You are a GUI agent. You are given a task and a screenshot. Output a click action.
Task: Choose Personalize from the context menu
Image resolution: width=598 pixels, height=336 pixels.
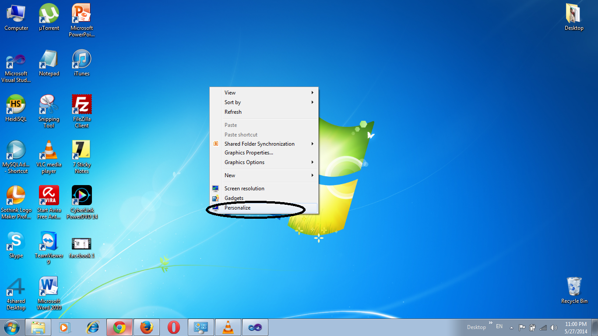(x=264, y=208)
